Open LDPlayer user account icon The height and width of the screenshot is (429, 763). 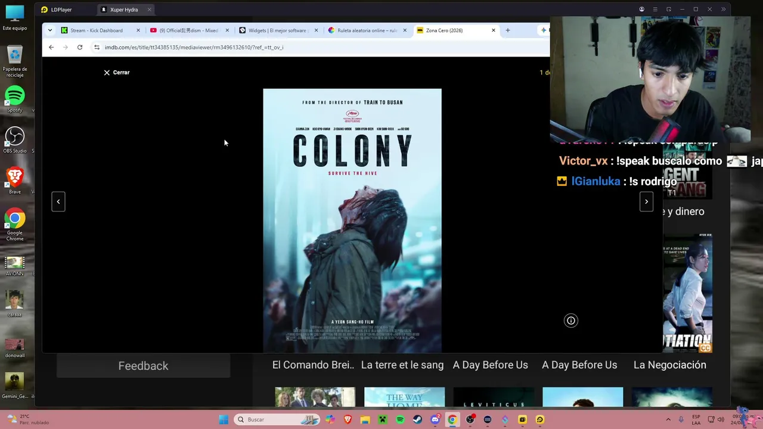(641, 10)
